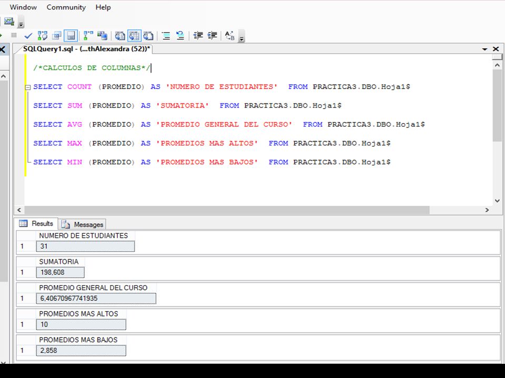This screenshot has height=378, width=505.
Task: Click the 'SUMATORIA' string literal in code
Action: tap(183, 106)
